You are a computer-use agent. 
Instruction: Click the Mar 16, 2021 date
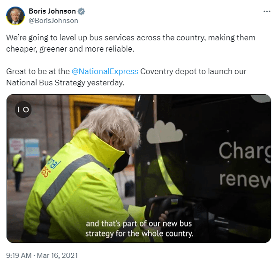click(57, 256)
